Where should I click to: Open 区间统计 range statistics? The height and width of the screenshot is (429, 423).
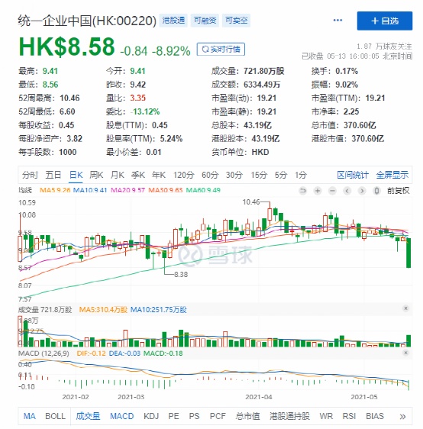(x=353, y=175)
